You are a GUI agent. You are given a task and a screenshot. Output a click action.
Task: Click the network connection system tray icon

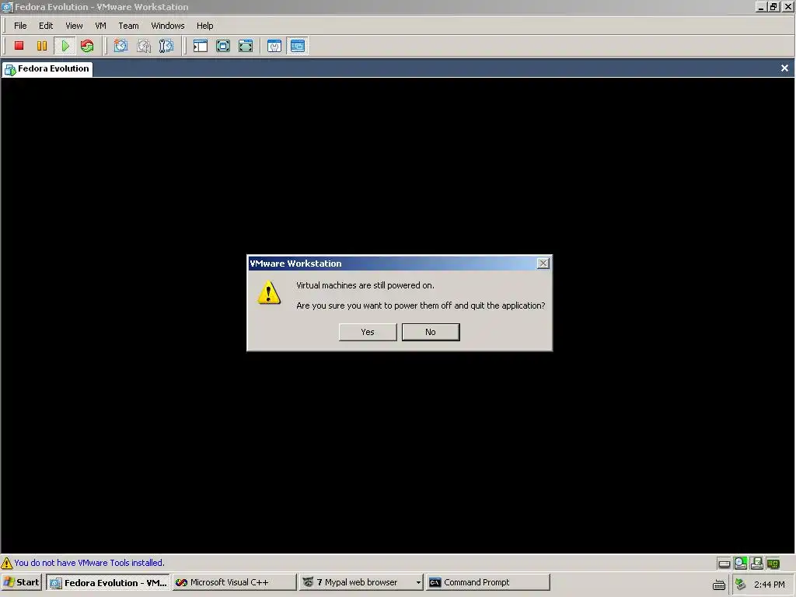(x=741, y=585)
